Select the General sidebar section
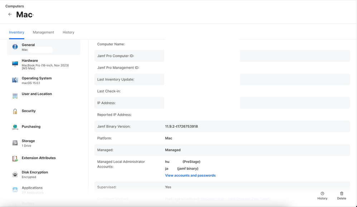Image resolution: width=357 pixels, height=207 pixels. [x=44, y=47]
